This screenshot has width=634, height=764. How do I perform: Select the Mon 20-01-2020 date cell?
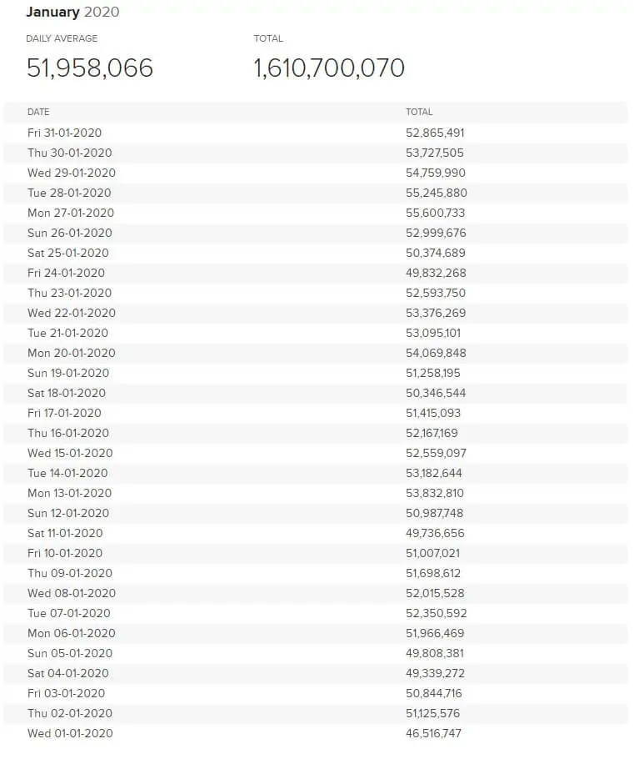click(x=71, y=353)
